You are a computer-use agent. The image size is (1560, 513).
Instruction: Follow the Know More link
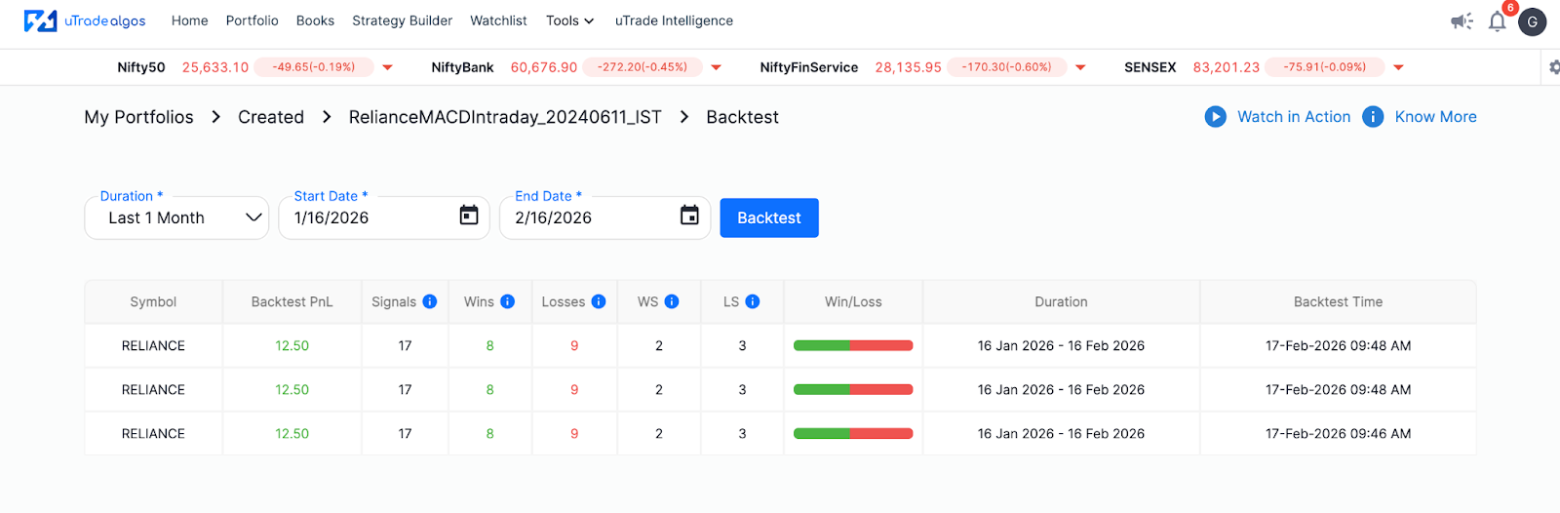point(1435,117)
